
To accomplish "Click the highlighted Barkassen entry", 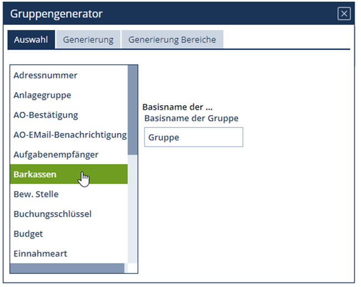I will tap(35, 175).
